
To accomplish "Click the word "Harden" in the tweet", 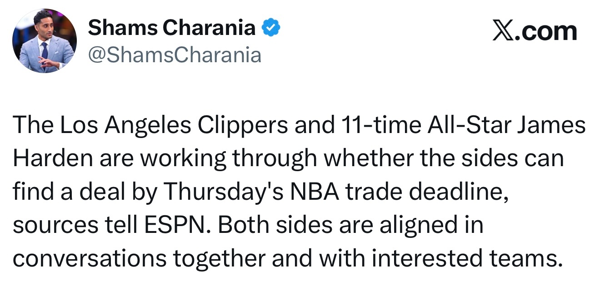I will pyautogui.click(x=50, y=159).
